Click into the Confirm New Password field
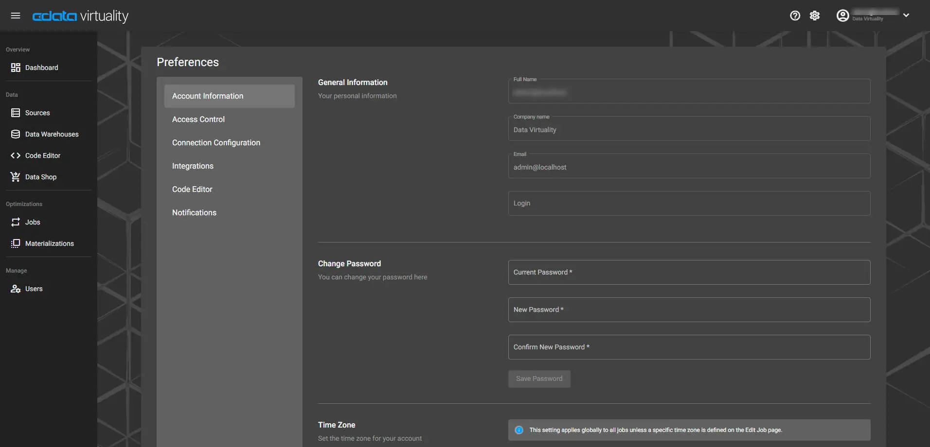 click(689, 347)
